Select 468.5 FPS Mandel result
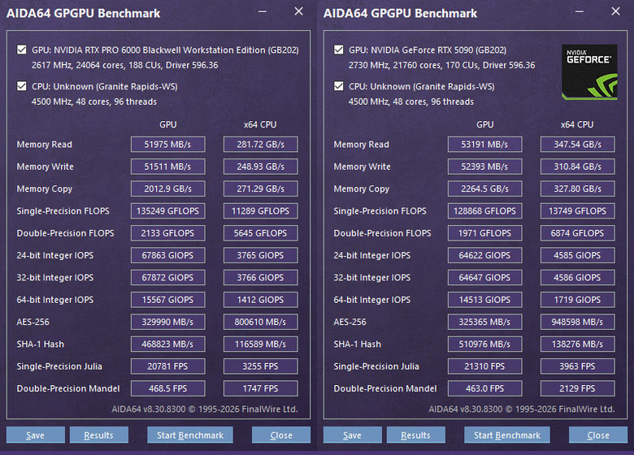This screenshot has width=634, height=455. (x=167, y=388)
